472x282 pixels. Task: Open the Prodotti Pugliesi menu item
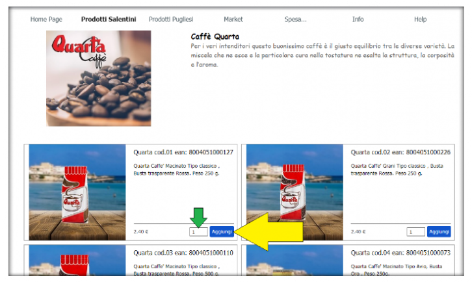[171, 19]
